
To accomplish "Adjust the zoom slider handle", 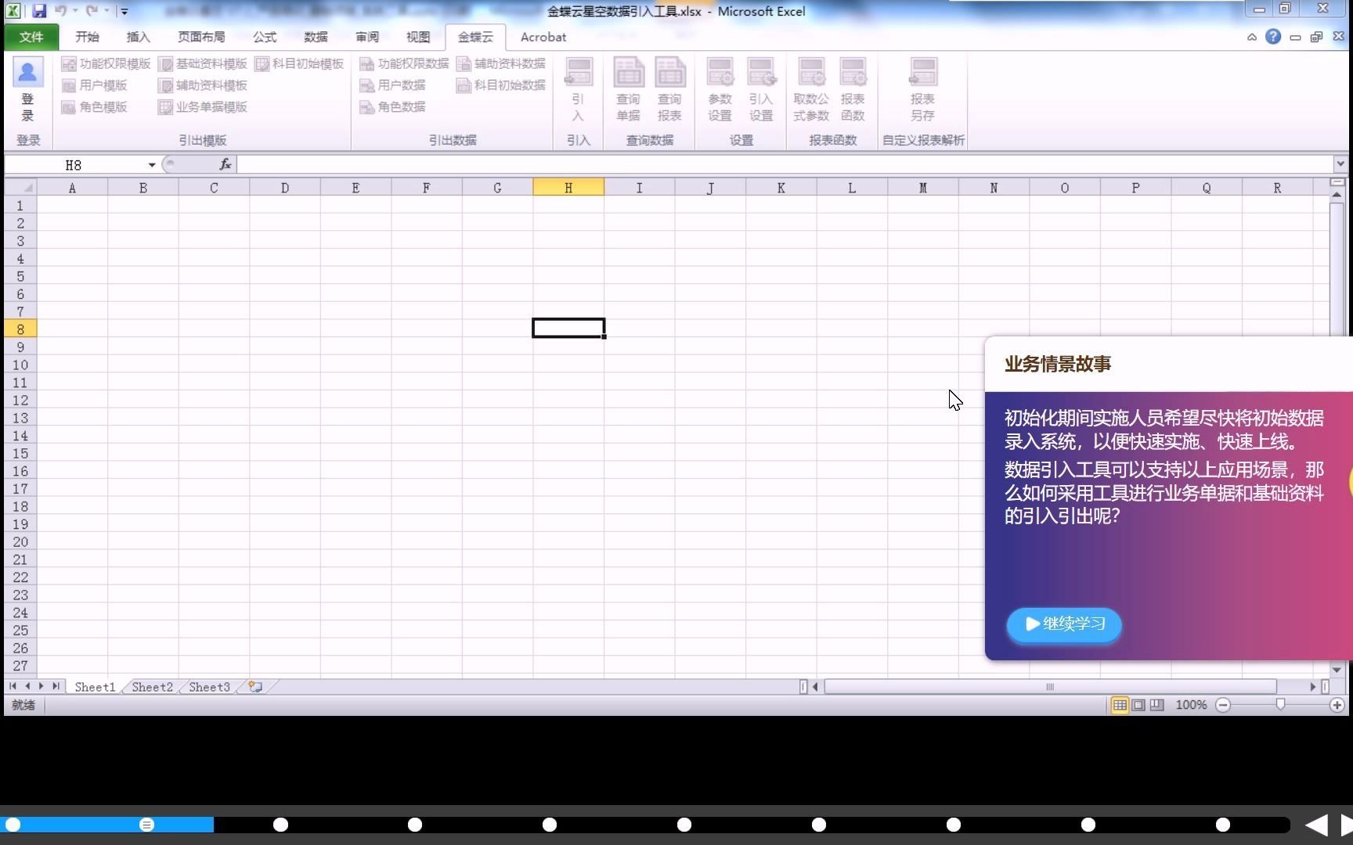I will [x=1280, y=705].
